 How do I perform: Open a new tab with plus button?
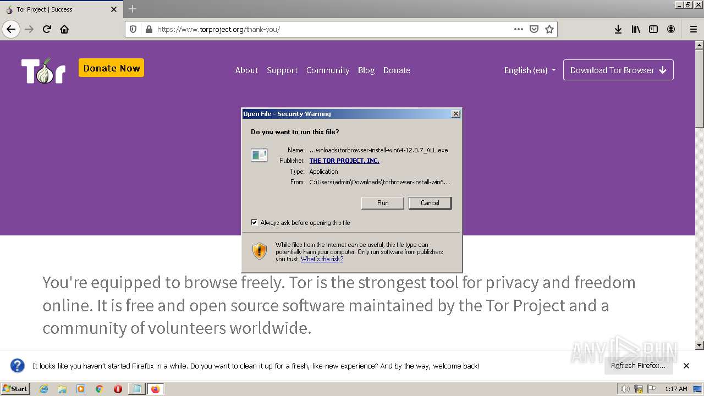pyautogui.click(x=133, y=9)
